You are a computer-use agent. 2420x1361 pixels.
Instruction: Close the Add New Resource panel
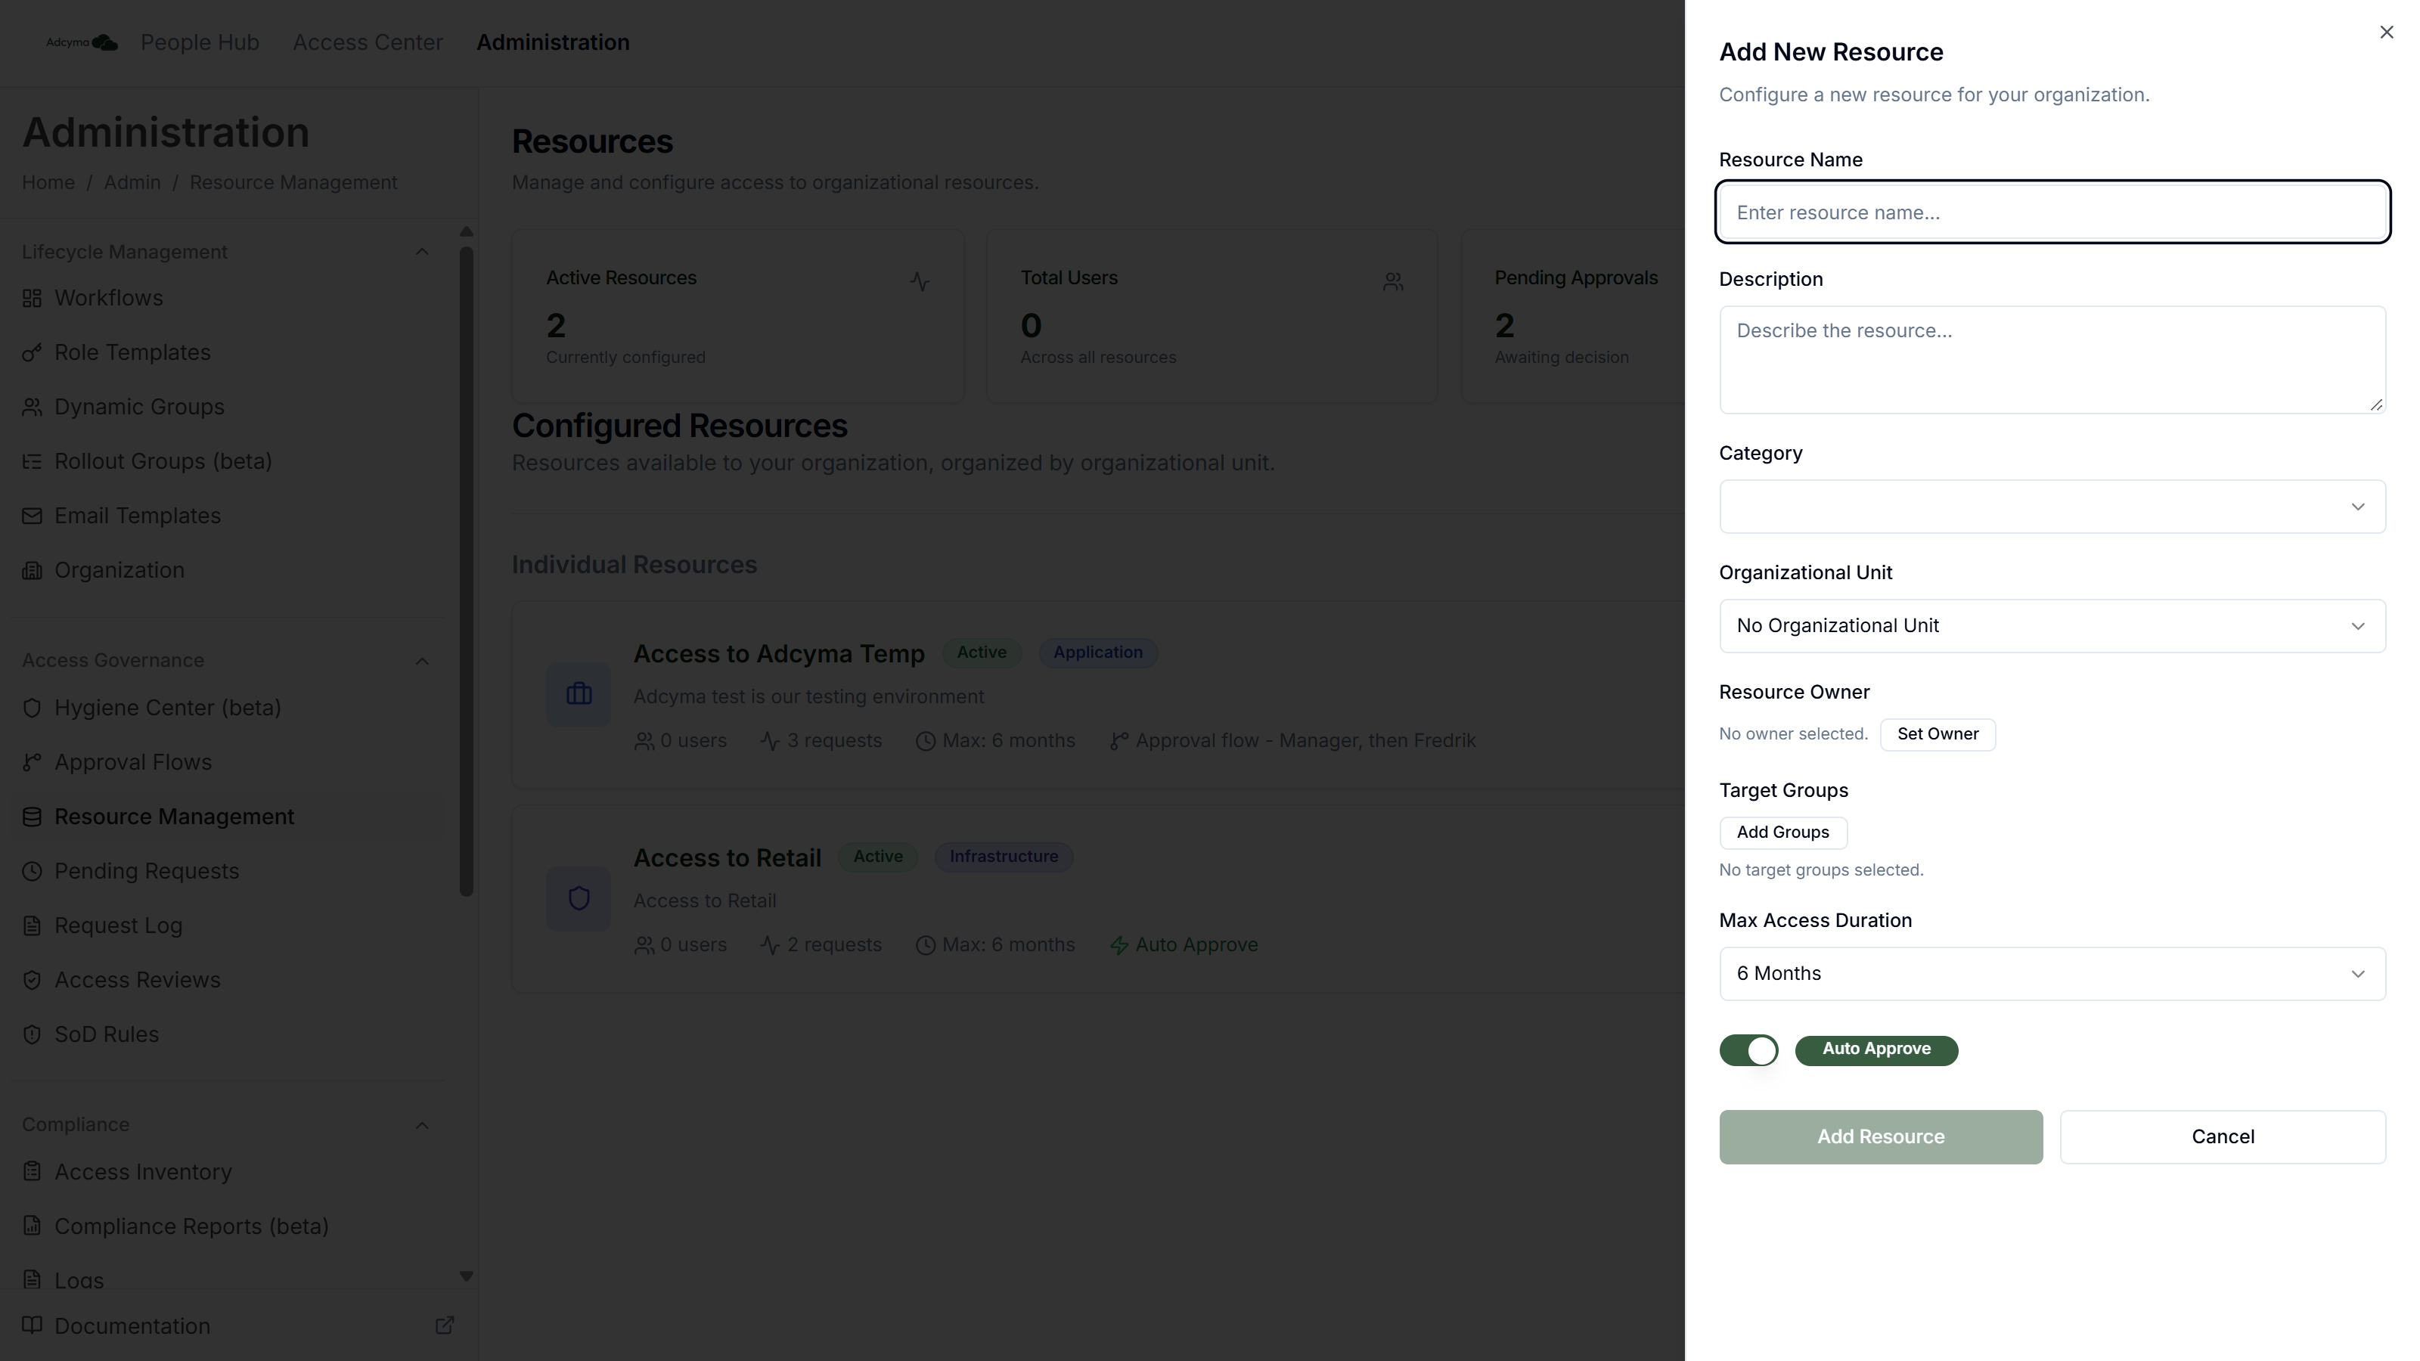click(2386, 32)
